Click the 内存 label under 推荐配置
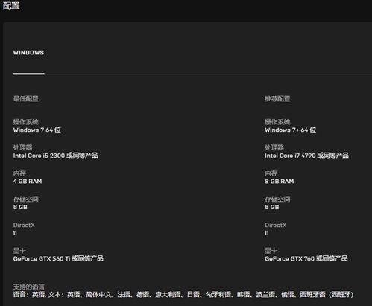 click(x=271, y=173)
